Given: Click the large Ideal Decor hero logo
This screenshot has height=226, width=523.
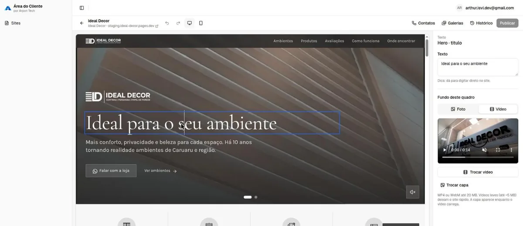Looking at the screenshot, I should click(118, 97).
